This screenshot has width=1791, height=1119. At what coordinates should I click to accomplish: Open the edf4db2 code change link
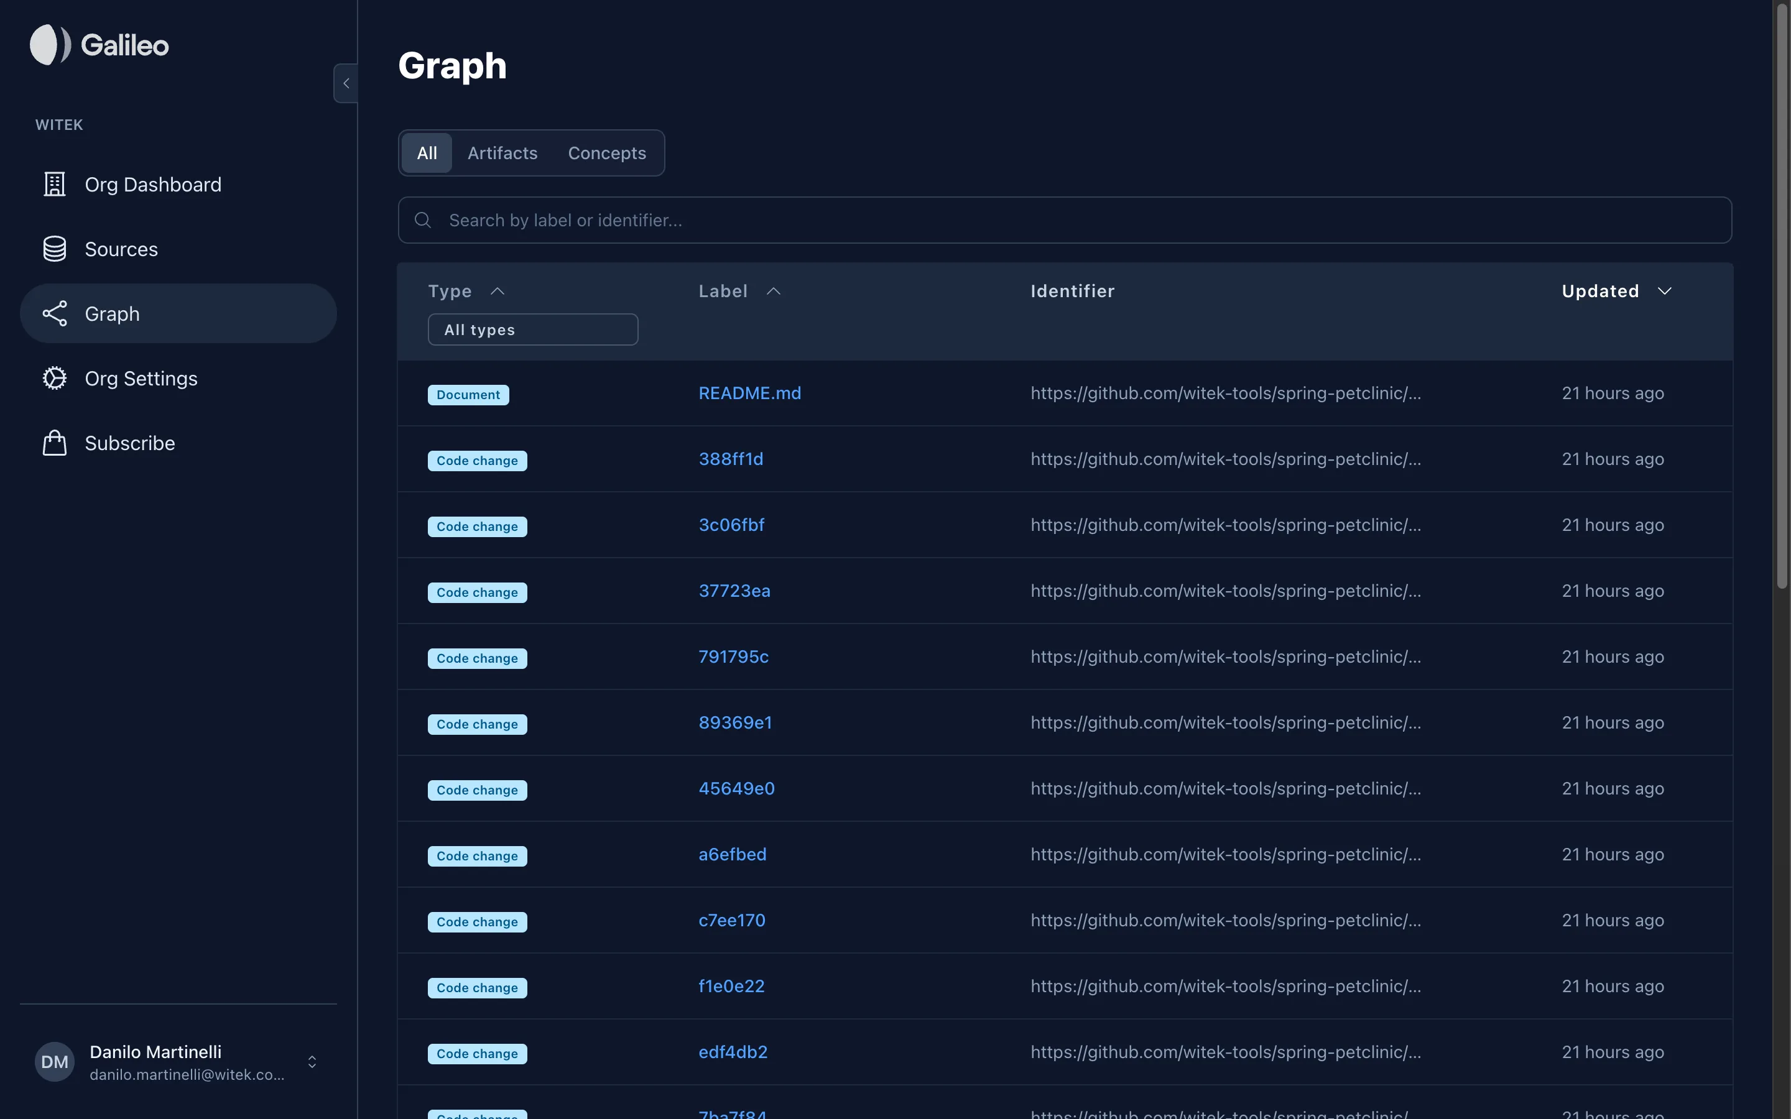point(733,1052)
